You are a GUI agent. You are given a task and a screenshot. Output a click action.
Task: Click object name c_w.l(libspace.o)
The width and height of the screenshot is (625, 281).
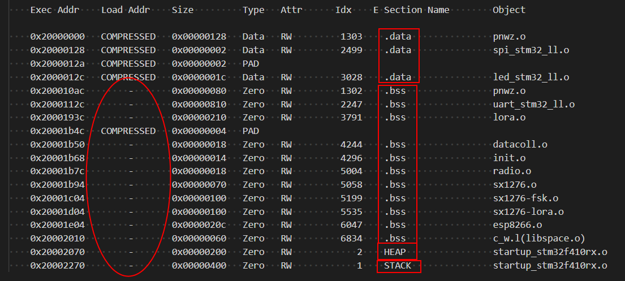point(539,239)
